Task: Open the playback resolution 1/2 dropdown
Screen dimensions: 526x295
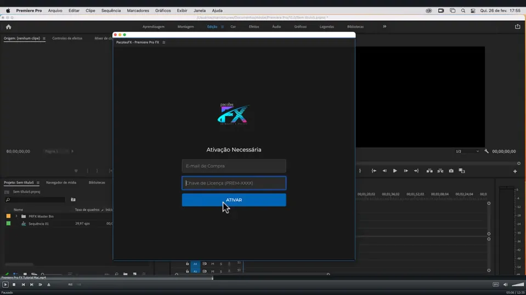Action: [467, 151]
